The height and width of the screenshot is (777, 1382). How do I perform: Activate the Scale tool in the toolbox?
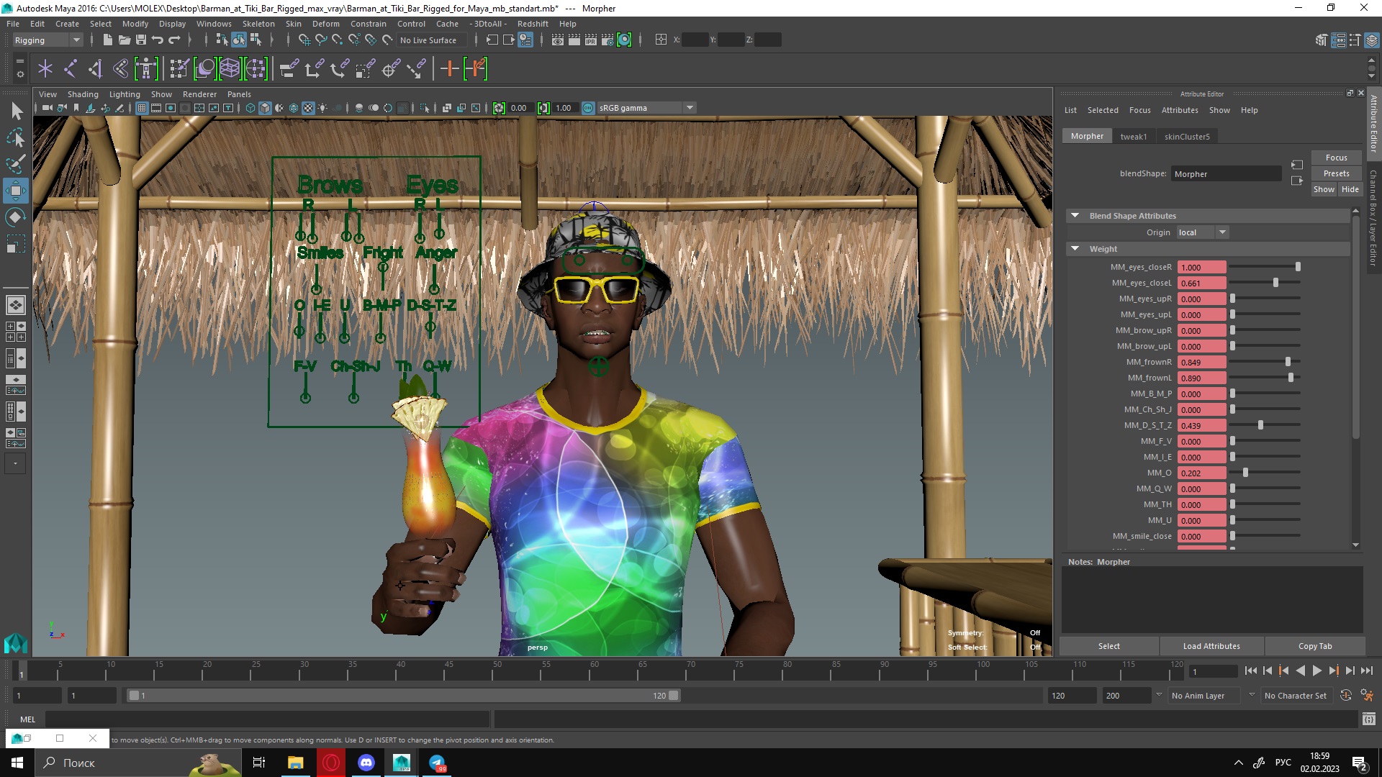coord(16,244)
